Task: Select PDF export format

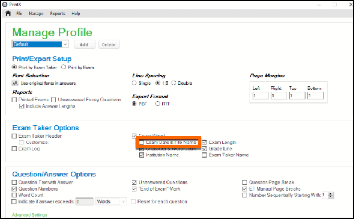Action: [x=135, y=104]
